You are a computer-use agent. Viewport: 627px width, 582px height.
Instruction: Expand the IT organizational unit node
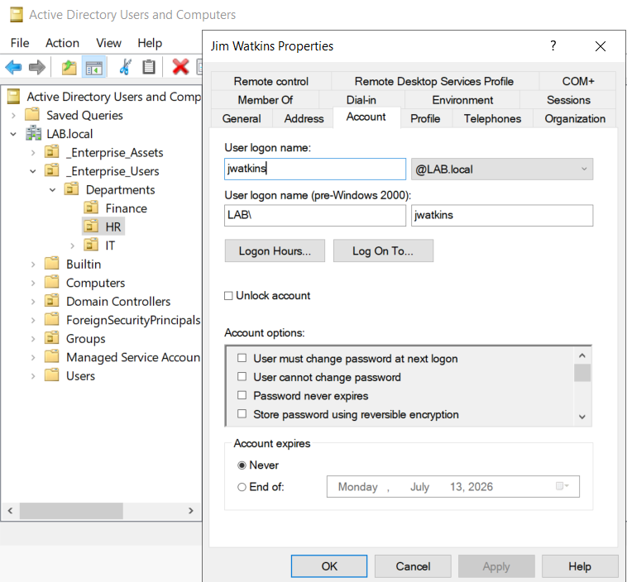tap(72, 246)
